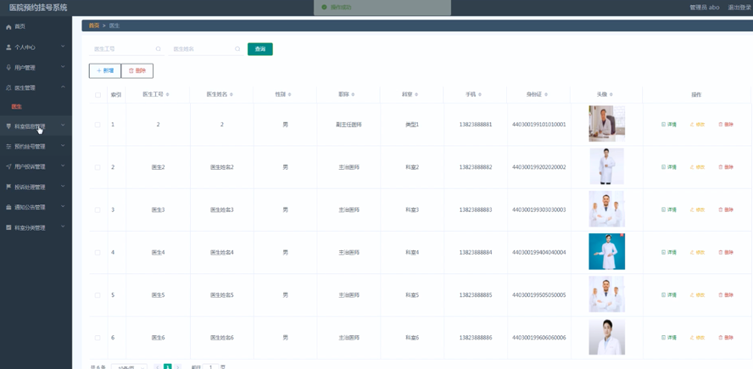Image resolution: width=753 pixels, height=369 pixels.
Task: Click the 删除 trash icon for row 3
Action: pyautogui.click(x=721, y=210)
